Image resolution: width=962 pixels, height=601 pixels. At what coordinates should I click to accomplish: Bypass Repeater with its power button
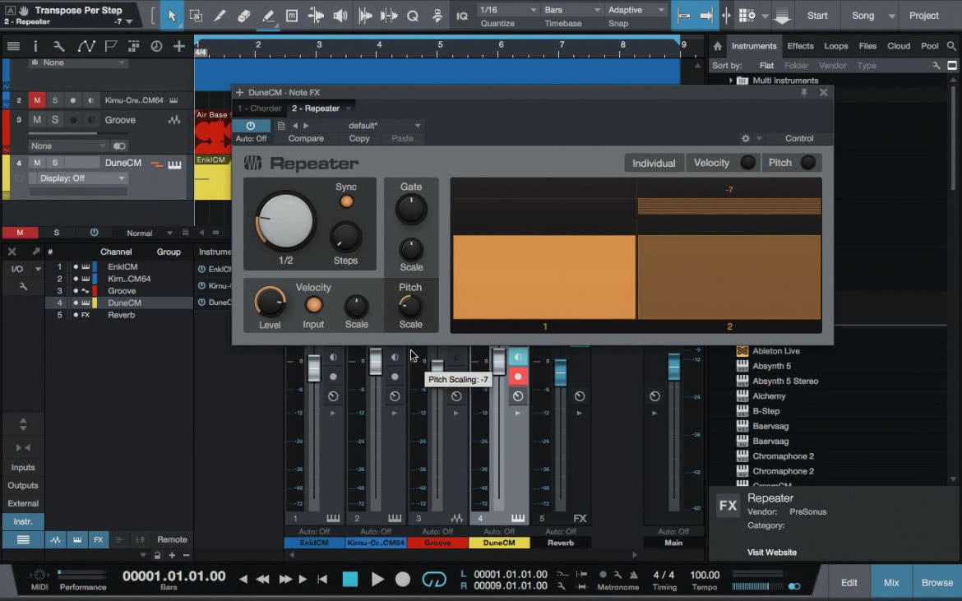pyautogui.click(x=250, y=126)
